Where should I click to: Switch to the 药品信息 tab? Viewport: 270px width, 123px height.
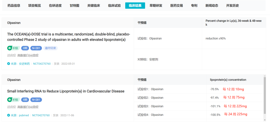(14, 5)
